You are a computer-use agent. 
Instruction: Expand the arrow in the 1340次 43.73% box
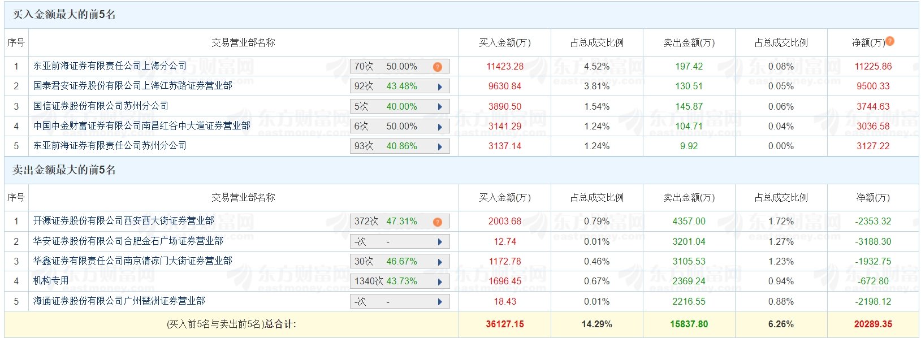pos(440,281)
